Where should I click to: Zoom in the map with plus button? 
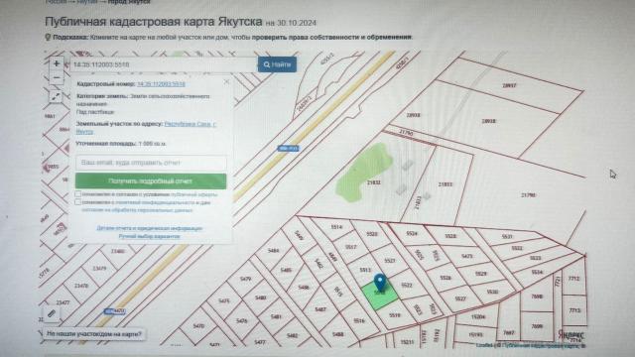tap(57, 63)
